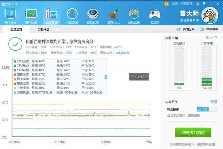Open the 问题反馈 feedback link
The image size is (223, 149).
click(x=186, y=4)
